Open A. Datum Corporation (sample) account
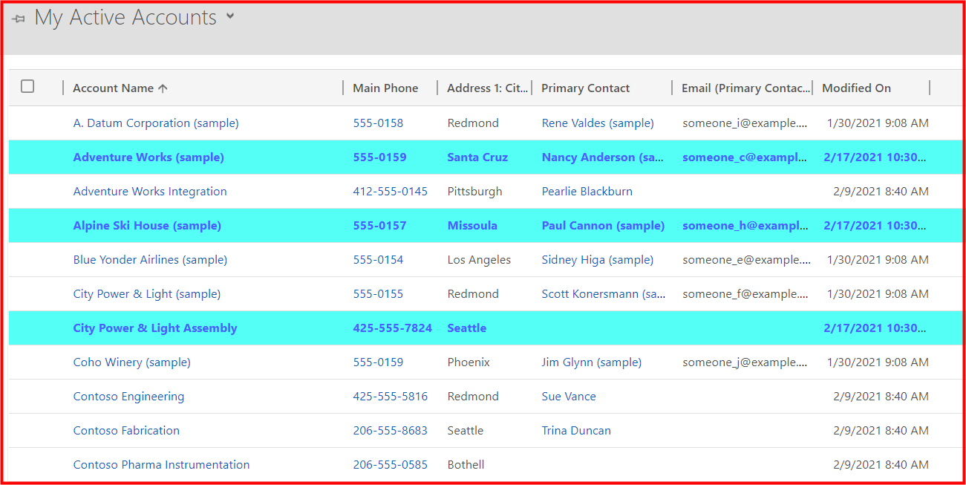Viewport: 966px width, 485px height. [x=156, y=123]
